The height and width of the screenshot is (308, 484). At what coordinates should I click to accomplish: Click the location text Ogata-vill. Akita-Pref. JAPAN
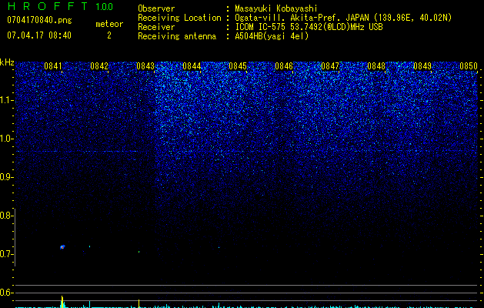[302, 18]
